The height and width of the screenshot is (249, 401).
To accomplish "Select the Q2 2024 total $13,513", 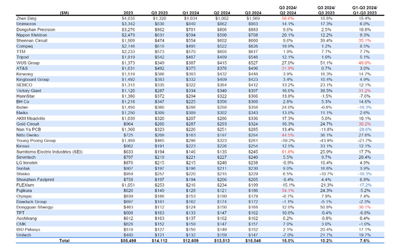I will tap(222, 240).
